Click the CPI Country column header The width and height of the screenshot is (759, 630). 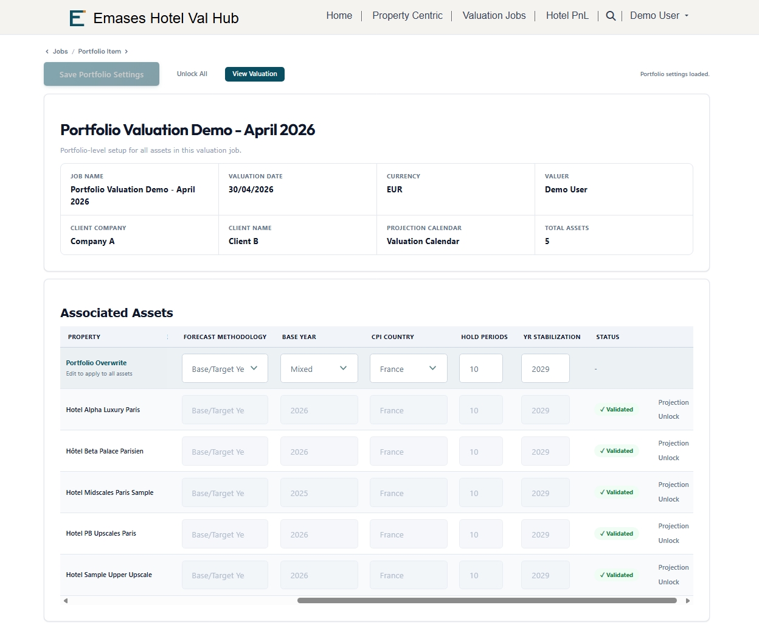(393, 337)
